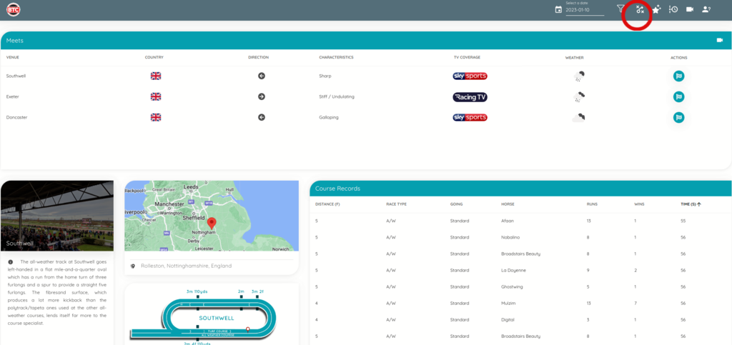This screenshot has width=732, height=345.
Task: Open the filter funnel icon
Action: (x=620, y=9)
